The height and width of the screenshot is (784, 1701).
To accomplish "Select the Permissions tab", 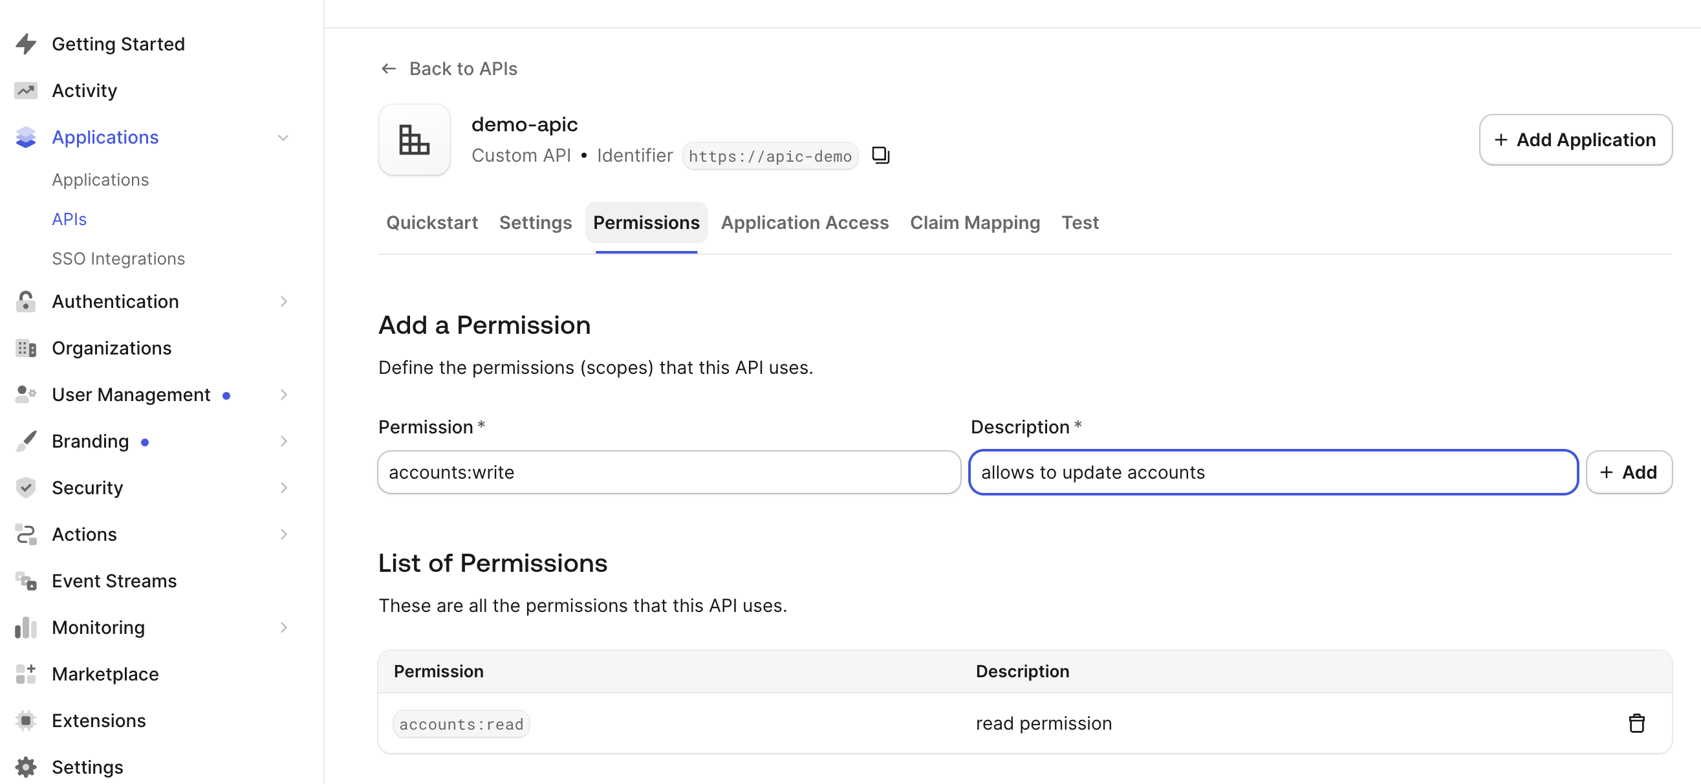I will [646, 223].
